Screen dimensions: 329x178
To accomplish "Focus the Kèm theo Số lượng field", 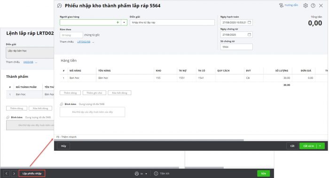I will tap(71, 35).
